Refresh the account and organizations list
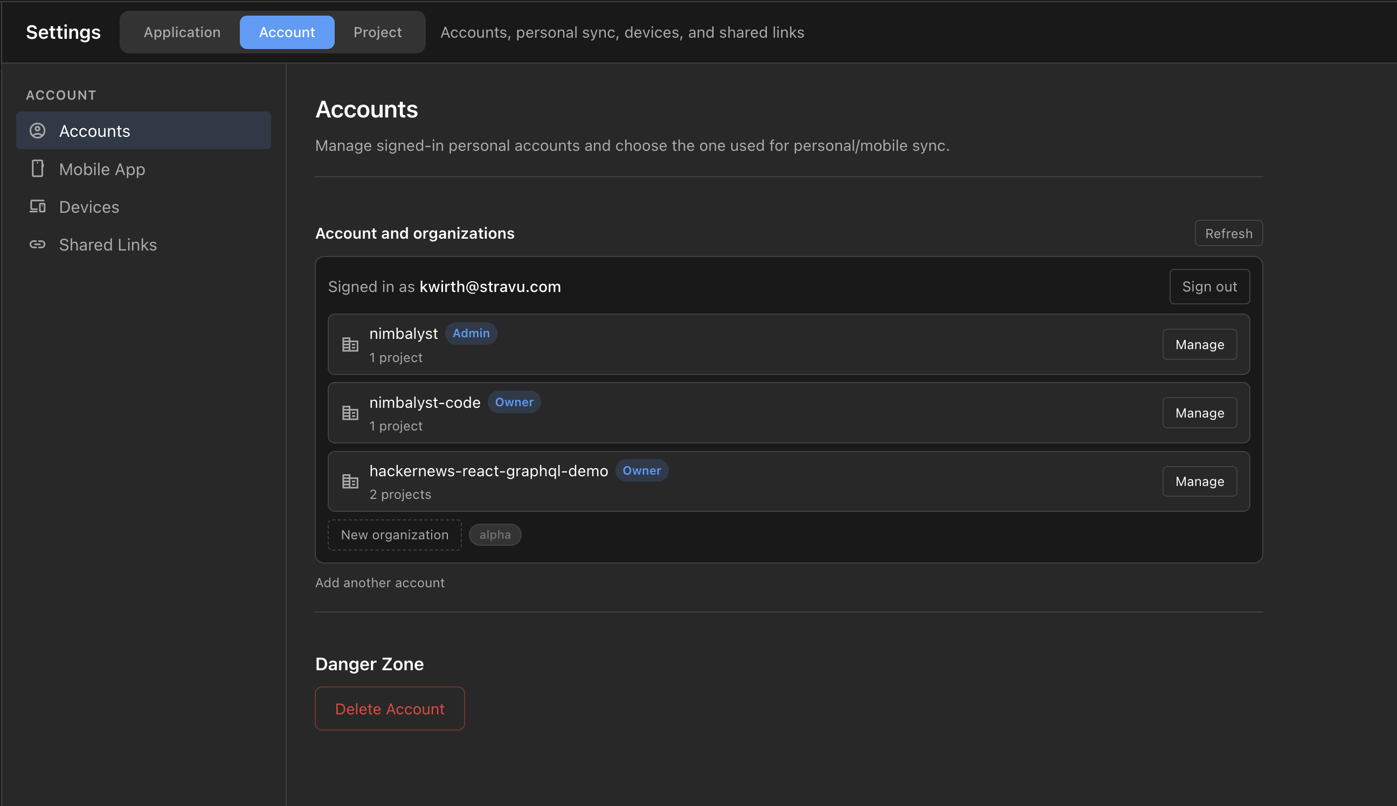This screenshot has height=806, width=1397. [x=1228, y=233]
